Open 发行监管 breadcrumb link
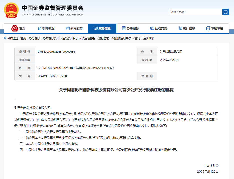 (x=104, y=38)
